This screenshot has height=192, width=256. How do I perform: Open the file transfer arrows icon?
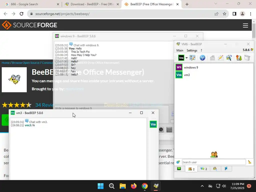point(239,58)
